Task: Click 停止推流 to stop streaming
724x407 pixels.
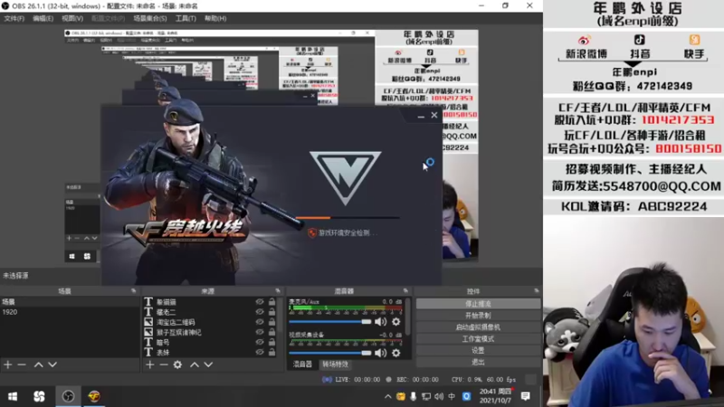Action: coord(478,304)
